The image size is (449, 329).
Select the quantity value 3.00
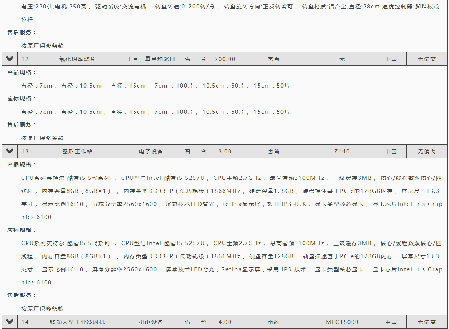(225, 151)
